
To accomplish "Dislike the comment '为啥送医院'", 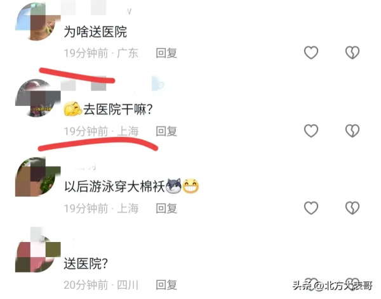I will point(352,53).
